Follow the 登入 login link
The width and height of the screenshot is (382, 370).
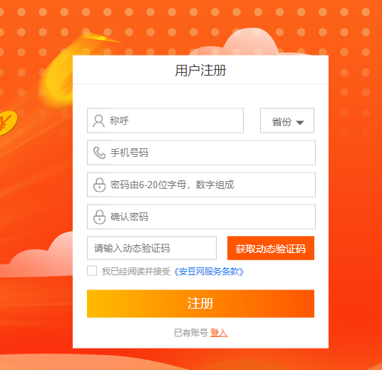(219, 333)
